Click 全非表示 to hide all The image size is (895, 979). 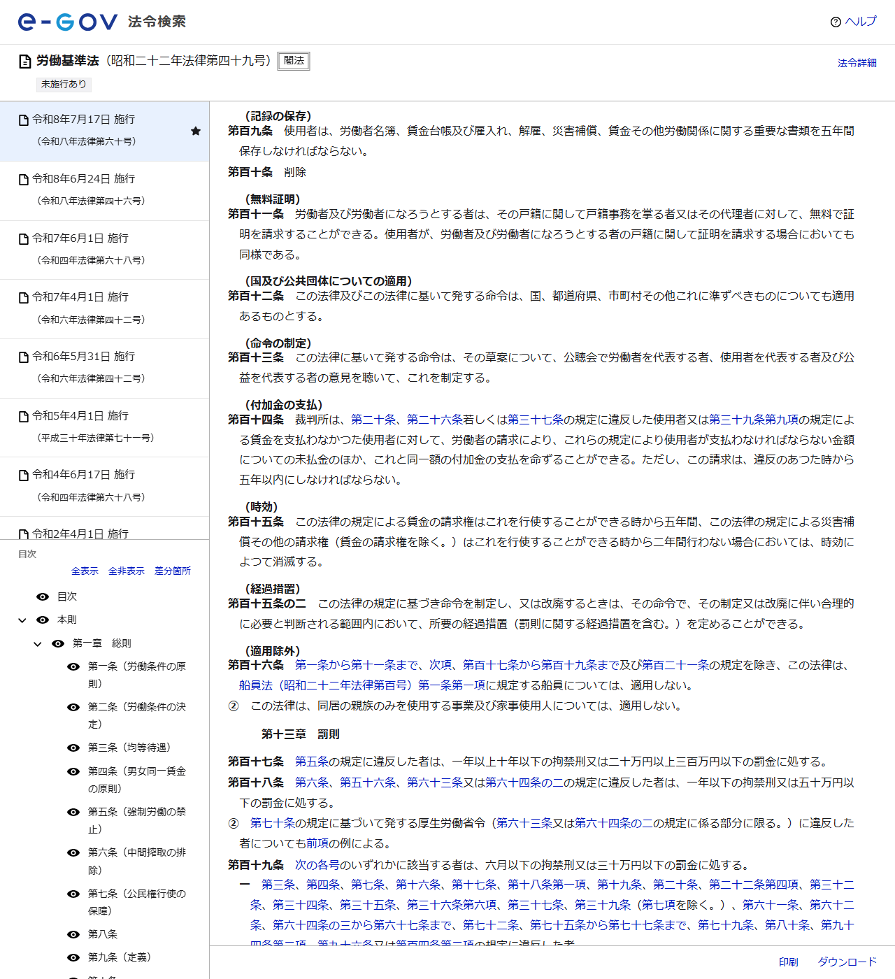coord(127,571)
